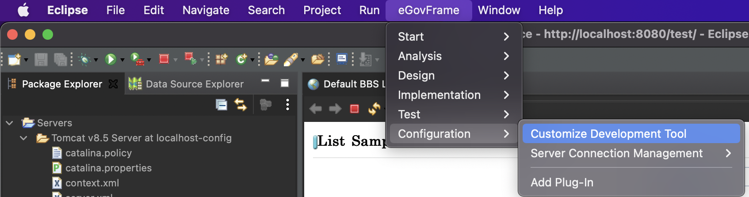This screenshot has height=197, width=749.
Task: Maximize the Package Explorer view
Action: coord(285,83)
